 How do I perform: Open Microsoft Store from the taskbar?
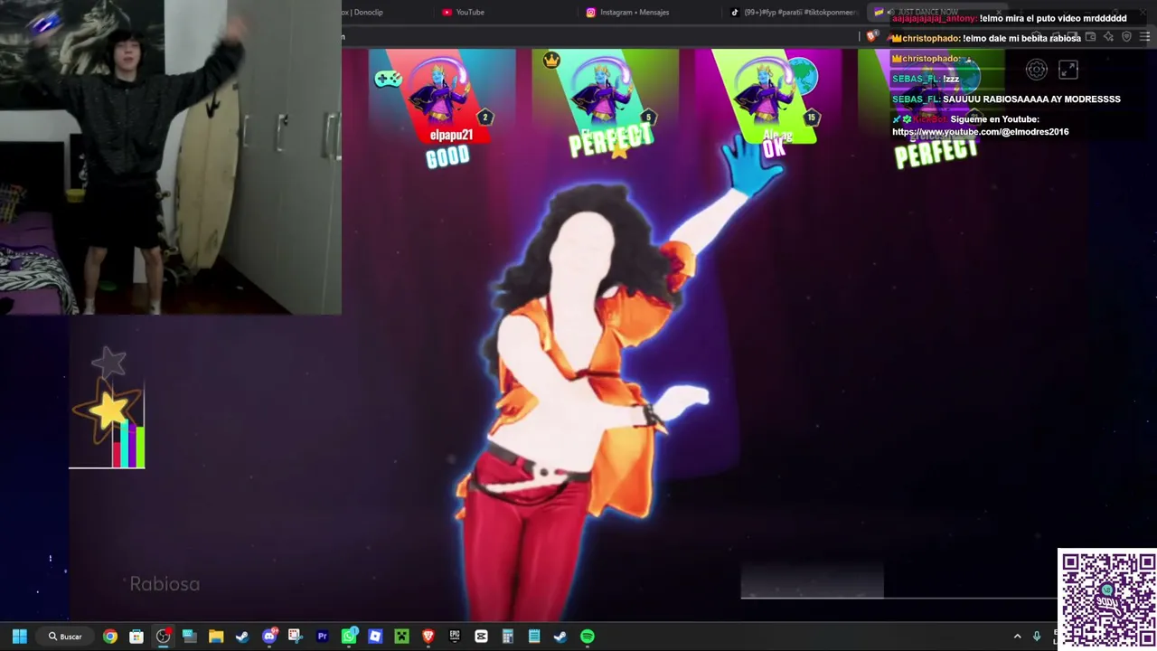tap(136, 637)
